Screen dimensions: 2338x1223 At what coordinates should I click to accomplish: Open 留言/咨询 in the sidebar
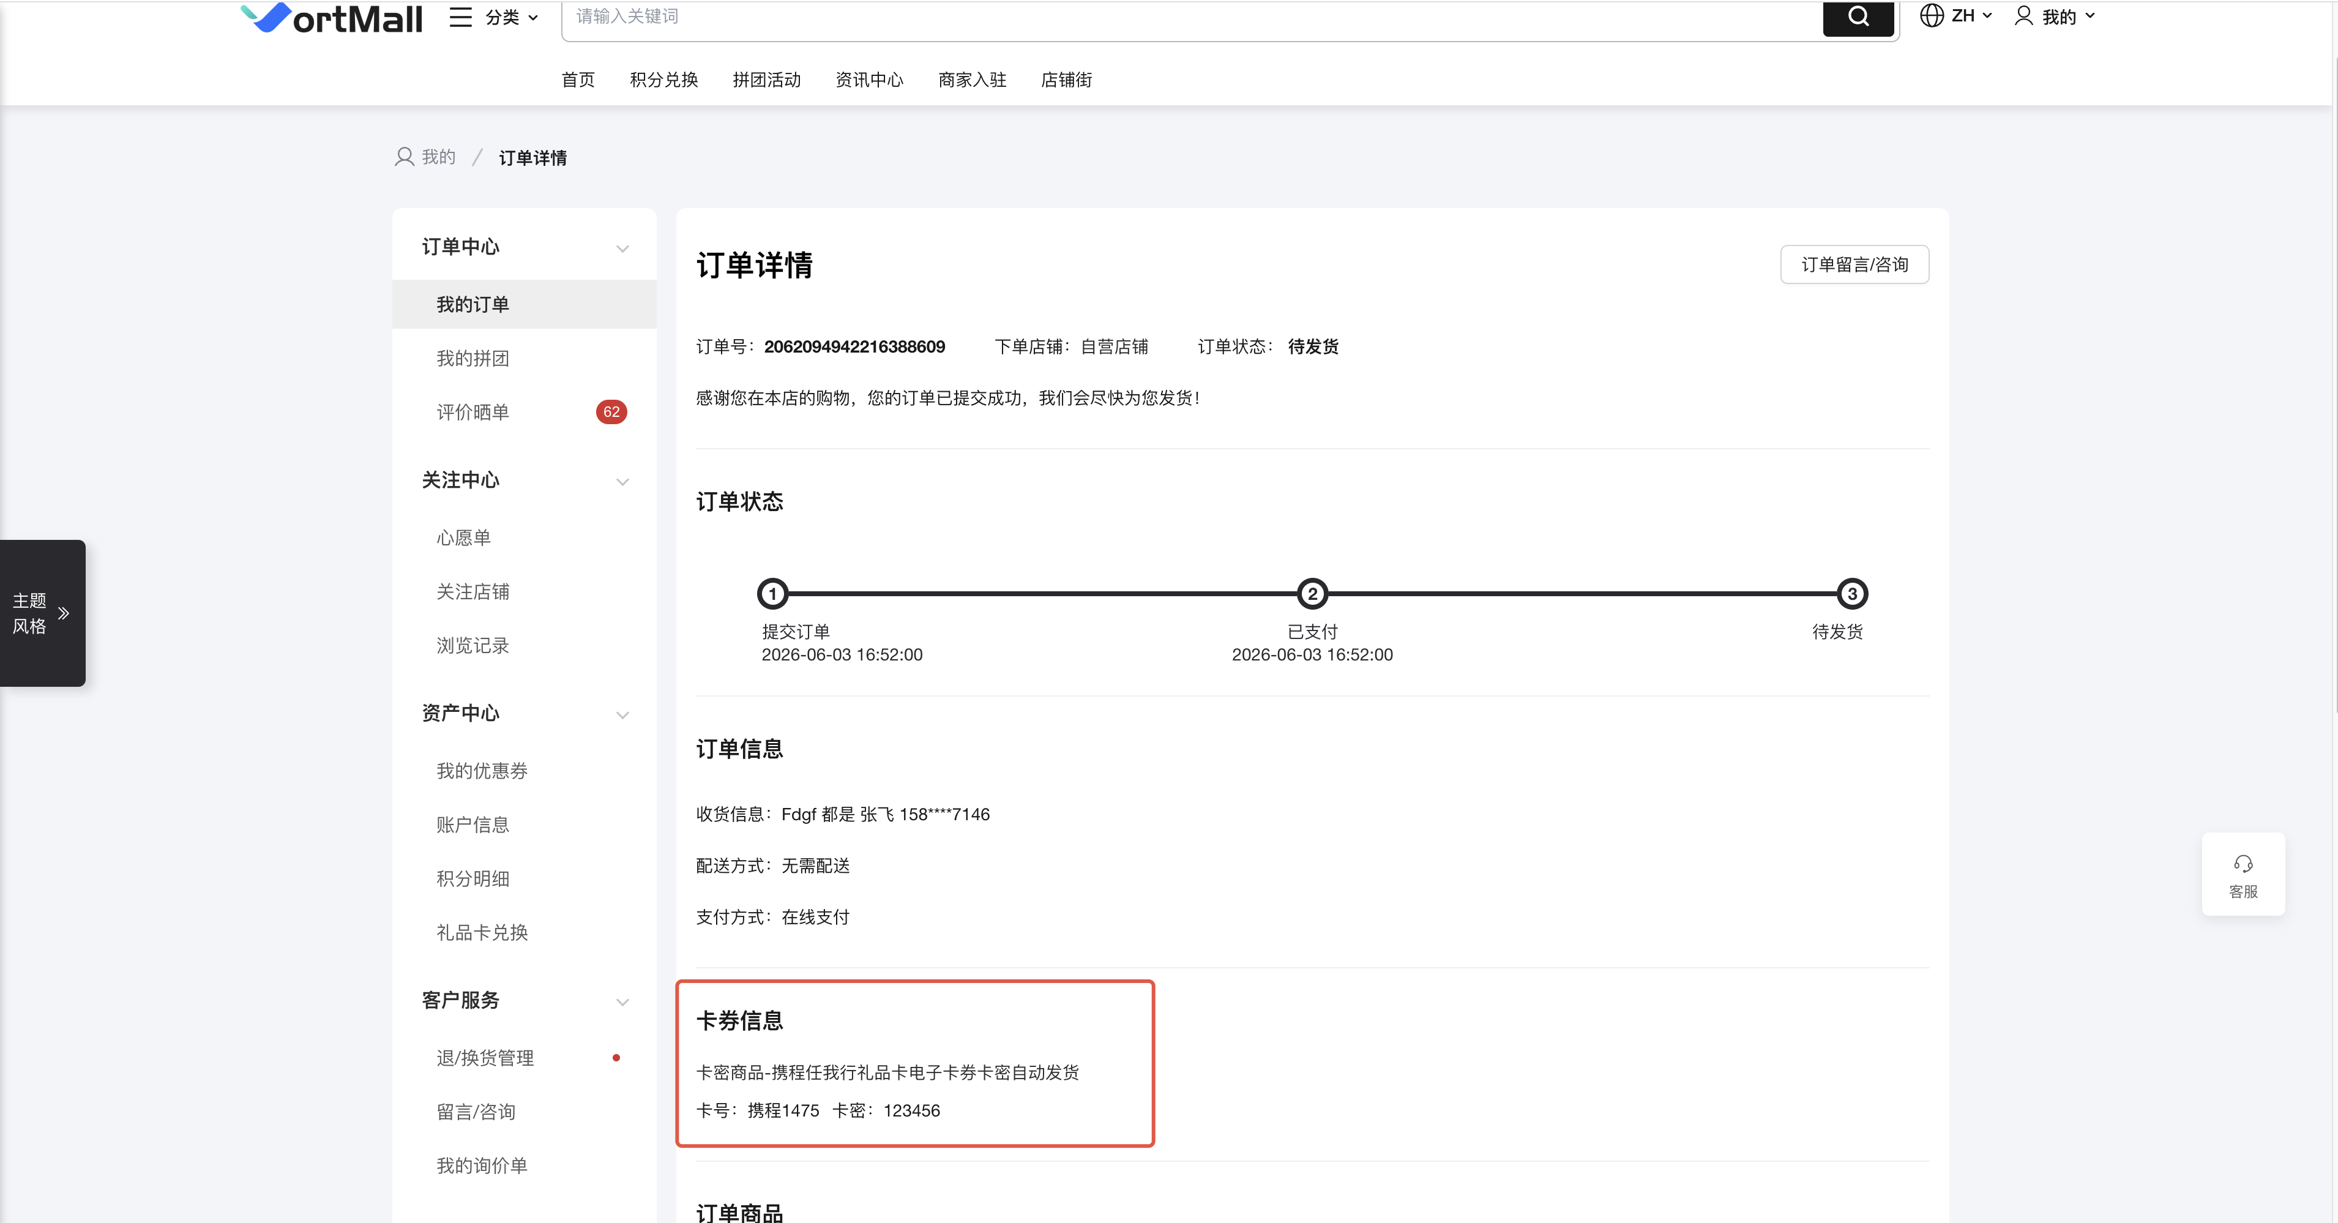476,1112
